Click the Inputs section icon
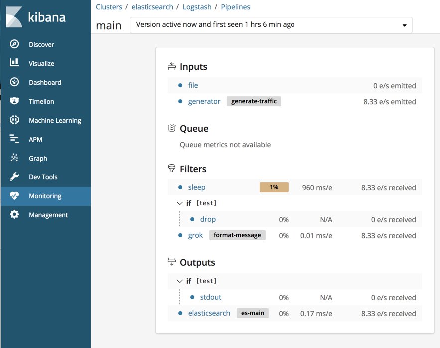The width and height of the screenshot is (440, 348). [172, 65]
